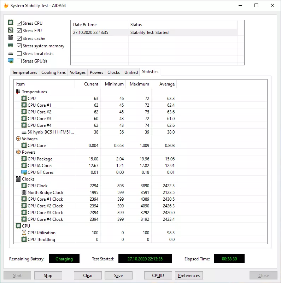Click the CPU Clock row icon
This screenshot has height=283, width=281.
[x=24, y=186]
